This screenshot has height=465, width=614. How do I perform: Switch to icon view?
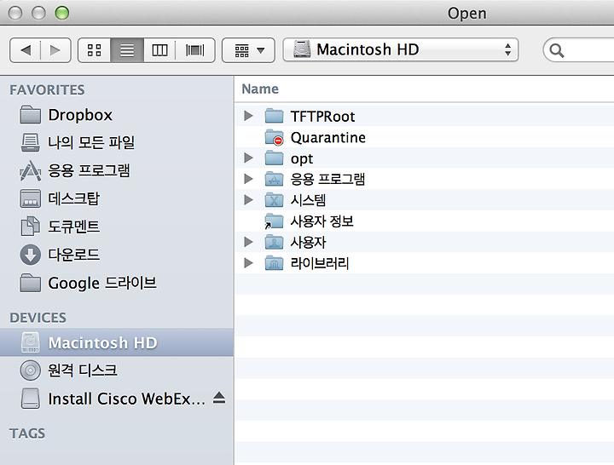pos(95,50)
